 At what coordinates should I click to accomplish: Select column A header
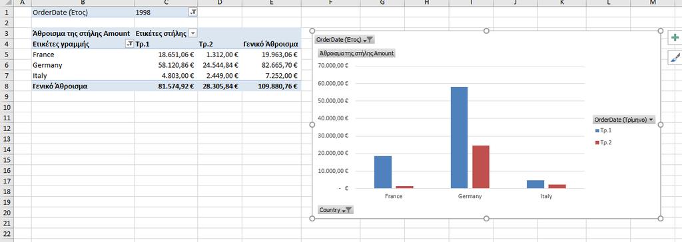(23, 3)
